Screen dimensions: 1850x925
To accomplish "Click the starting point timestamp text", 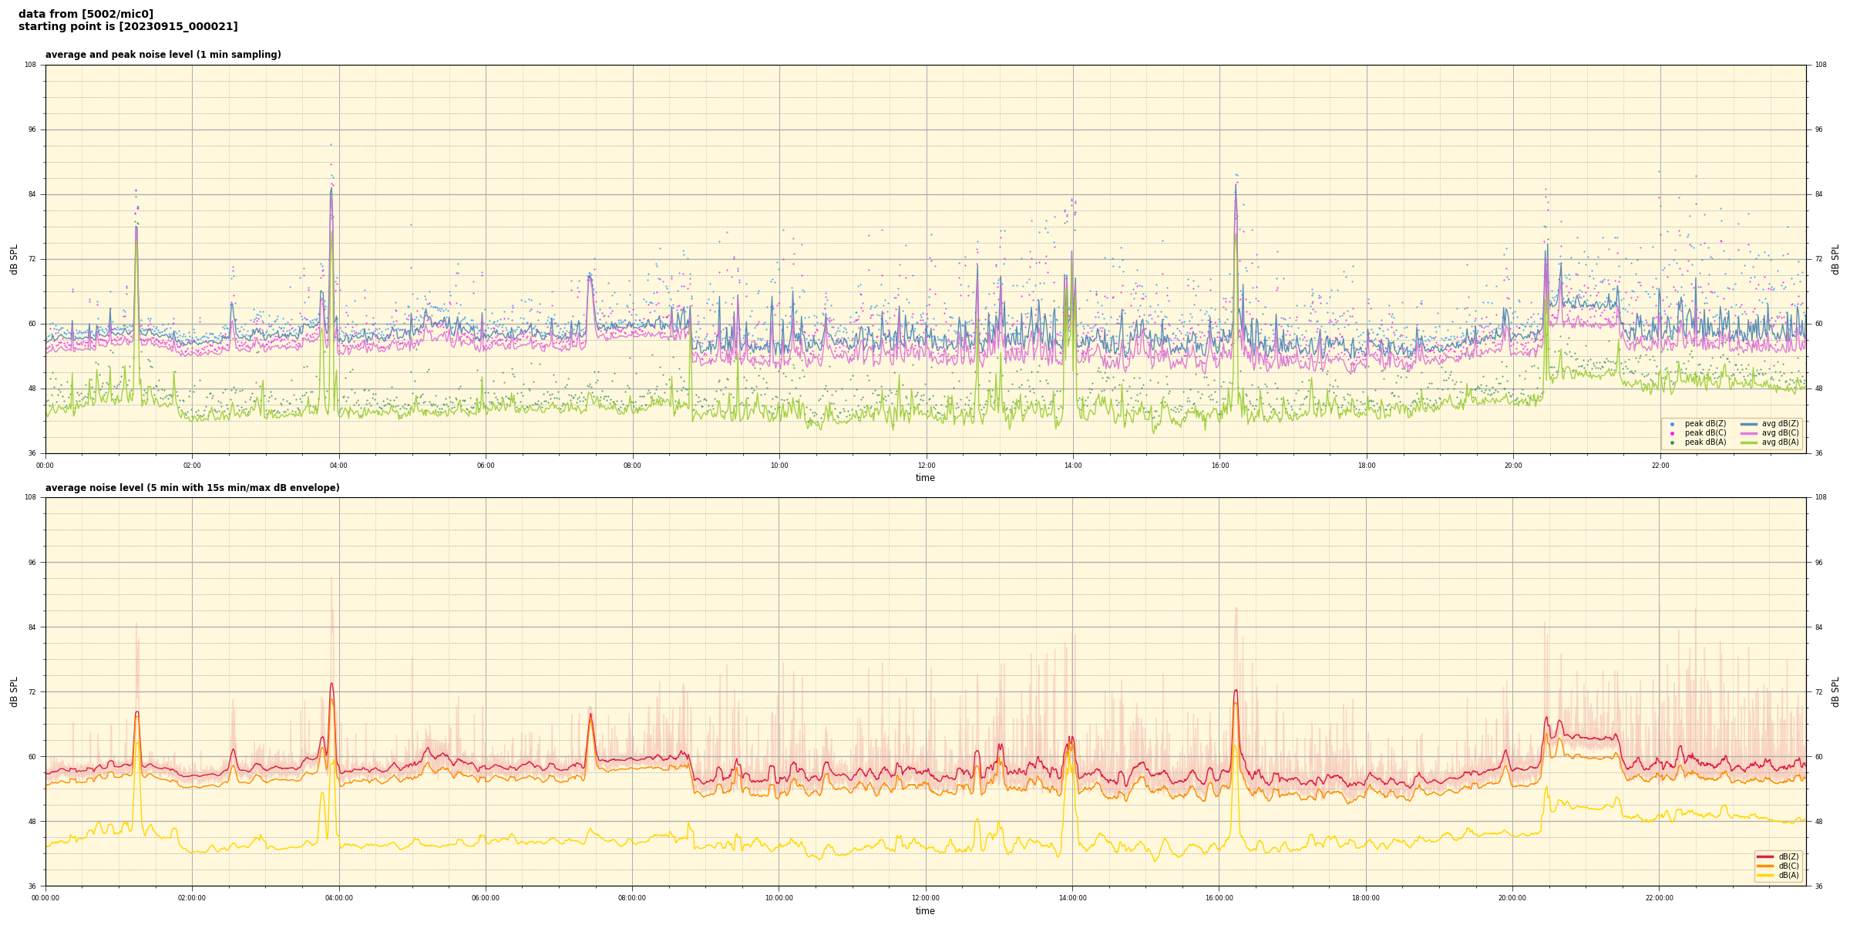I will tap(128, 27).
